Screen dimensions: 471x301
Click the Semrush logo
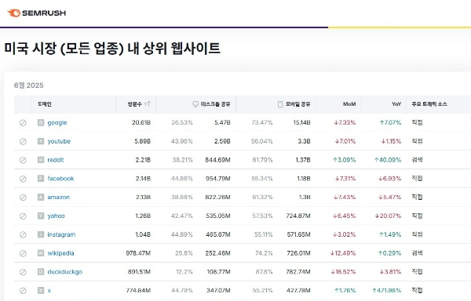36,13
